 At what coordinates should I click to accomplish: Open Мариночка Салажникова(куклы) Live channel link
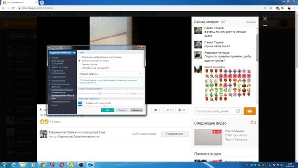[77, 132]
